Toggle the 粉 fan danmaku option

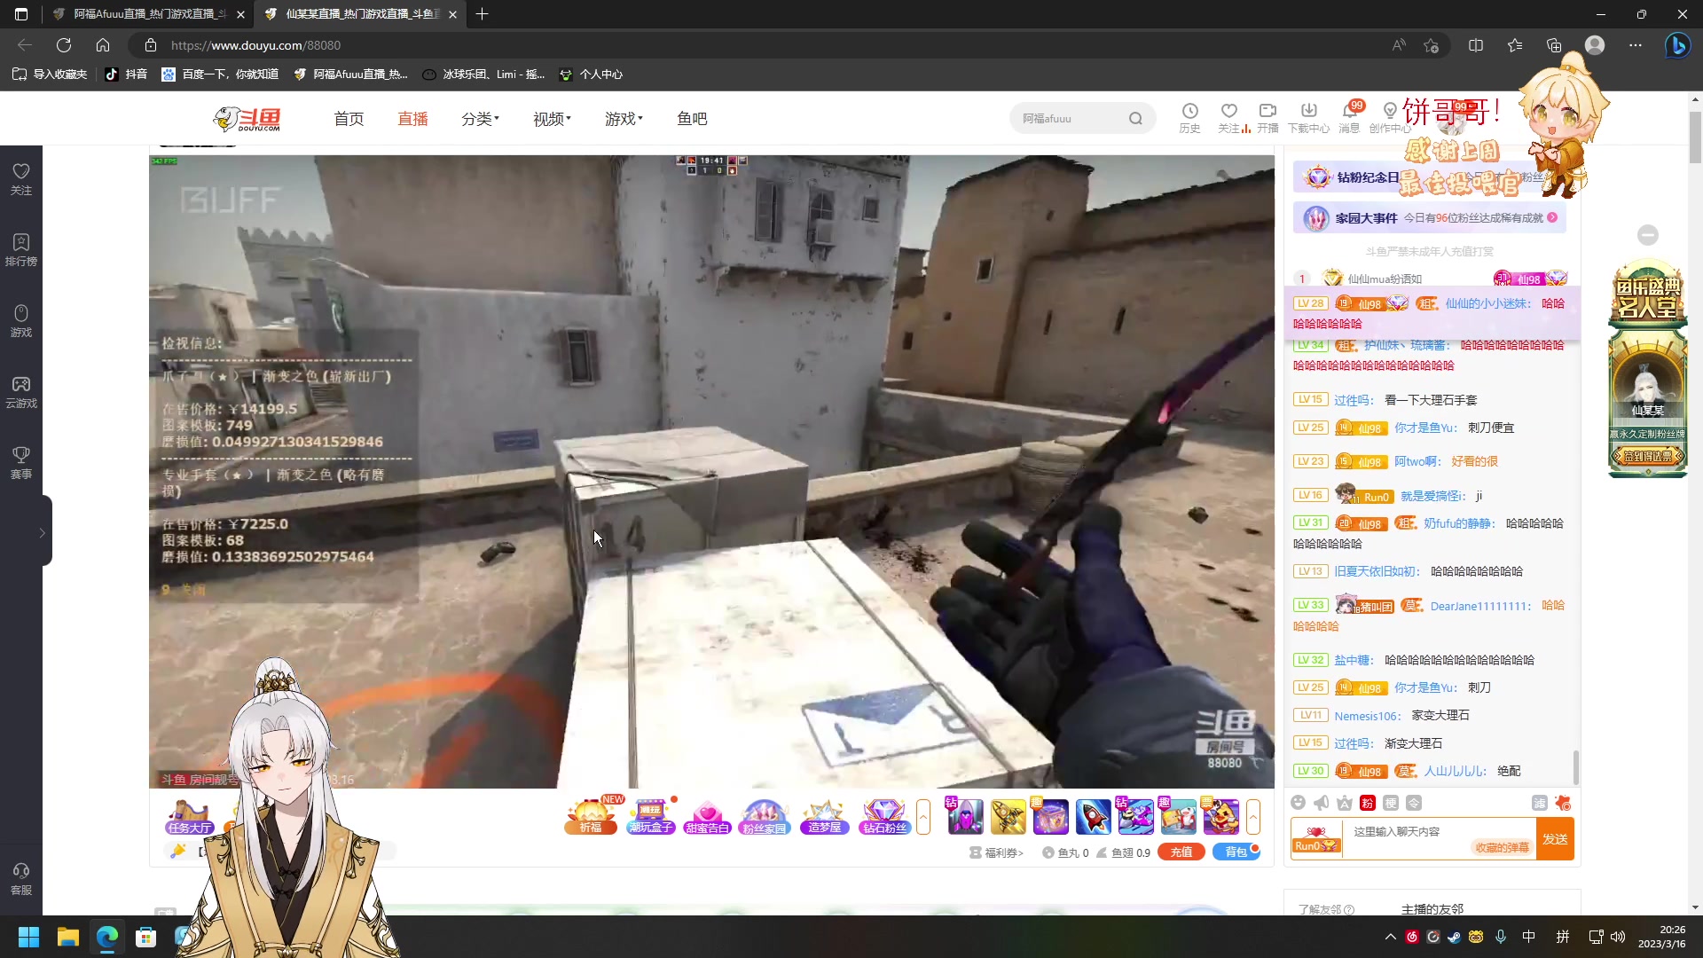(x=1368, y=803)
